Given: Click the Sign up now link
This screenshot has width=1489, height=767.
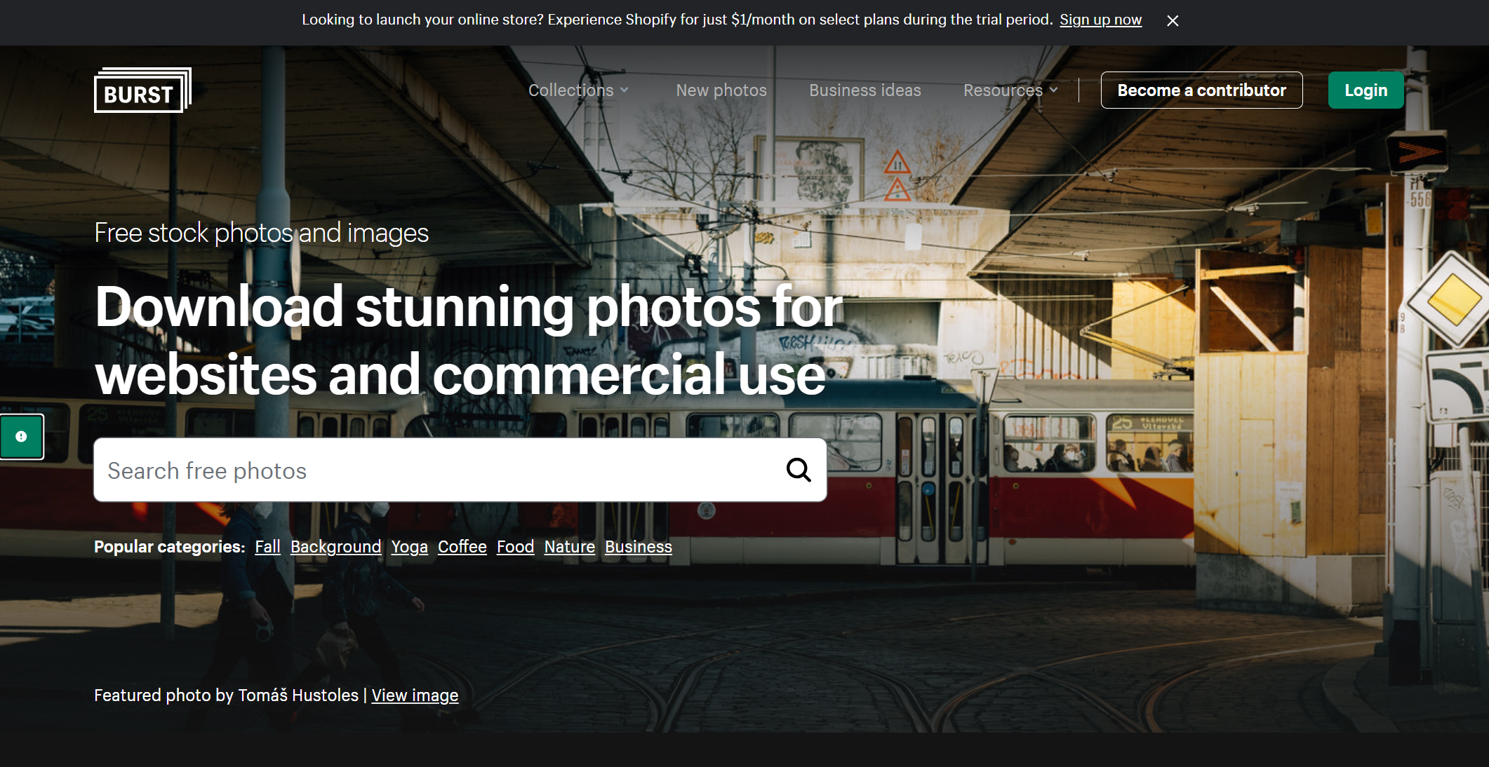Looking at the screenshot, I should tap(1100, 20).
